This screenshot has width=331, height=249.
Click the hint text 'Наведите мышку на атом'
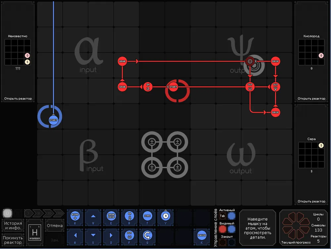pyautogui.click(x=257, y=228)
